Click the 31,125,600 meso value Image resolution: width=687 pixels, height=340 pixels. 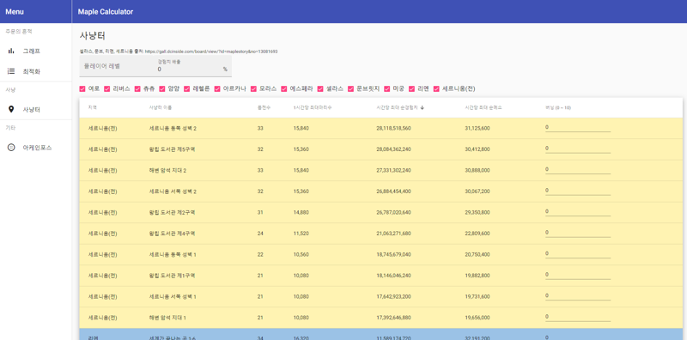point(477,129)
